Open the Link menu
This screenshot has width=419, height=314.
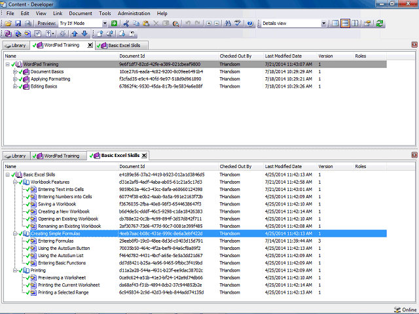[x=58, y=13]
